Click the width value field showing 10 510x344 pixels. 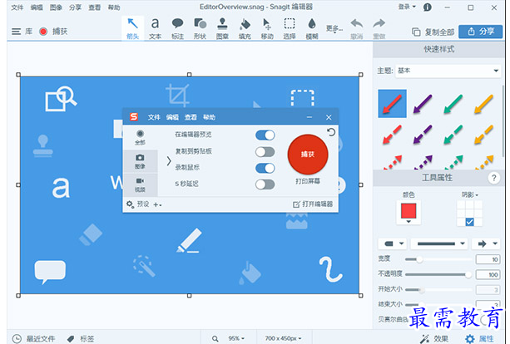tap(488, 259)
